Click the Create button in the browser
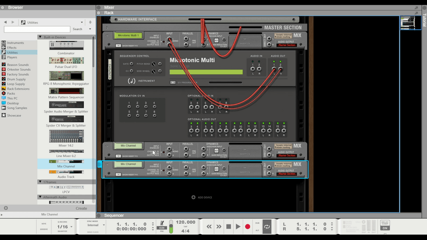This screenshot has height=240, width=427. tap(81, 208)
